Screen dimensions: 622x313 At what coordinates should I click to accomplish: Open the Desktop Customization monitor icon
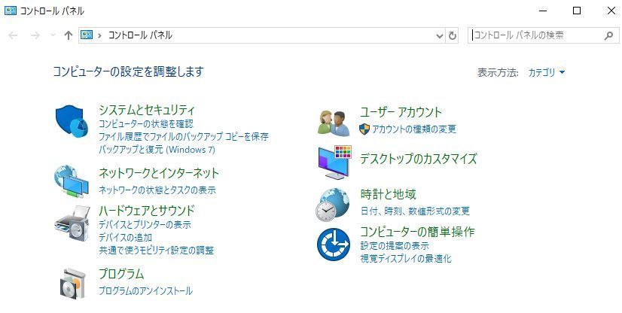(x=335, y=162)
